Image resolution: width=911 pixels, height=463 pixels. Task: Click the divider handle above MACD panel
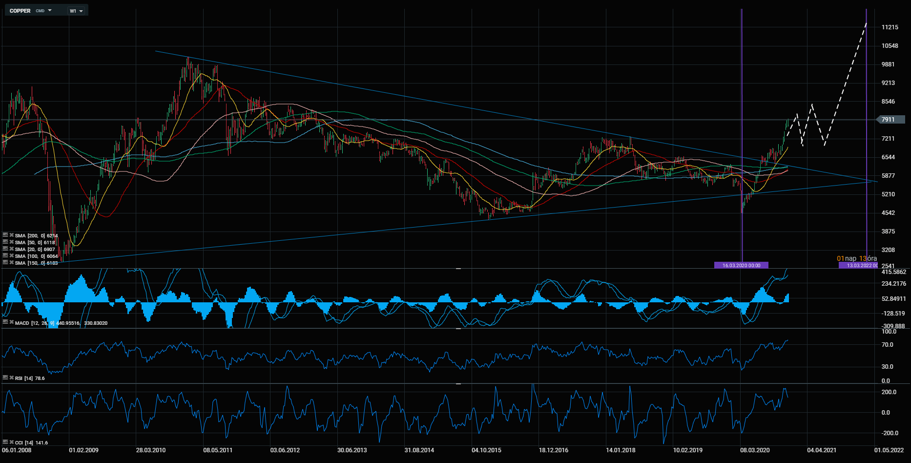coord(458,269)
